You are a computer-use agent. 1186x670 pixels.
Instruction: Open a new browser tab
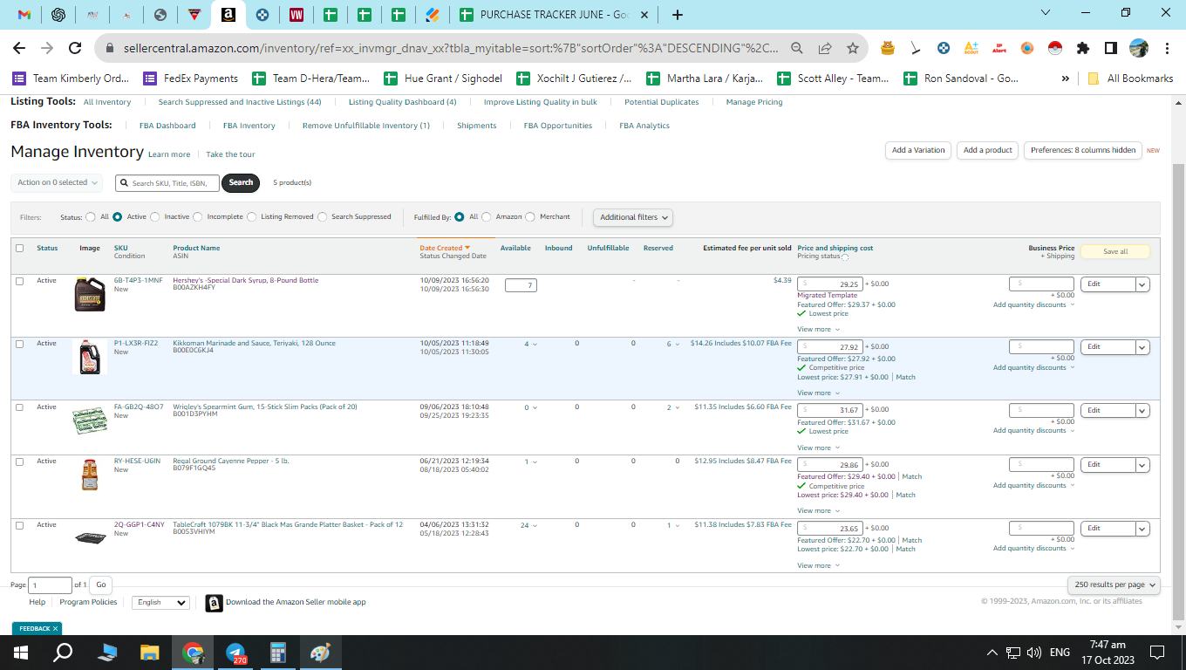(678, 15)
